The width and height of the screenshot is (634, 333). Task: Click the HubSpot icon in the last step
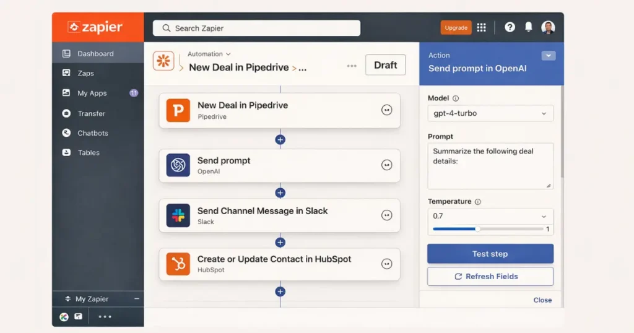pos(178,264)
